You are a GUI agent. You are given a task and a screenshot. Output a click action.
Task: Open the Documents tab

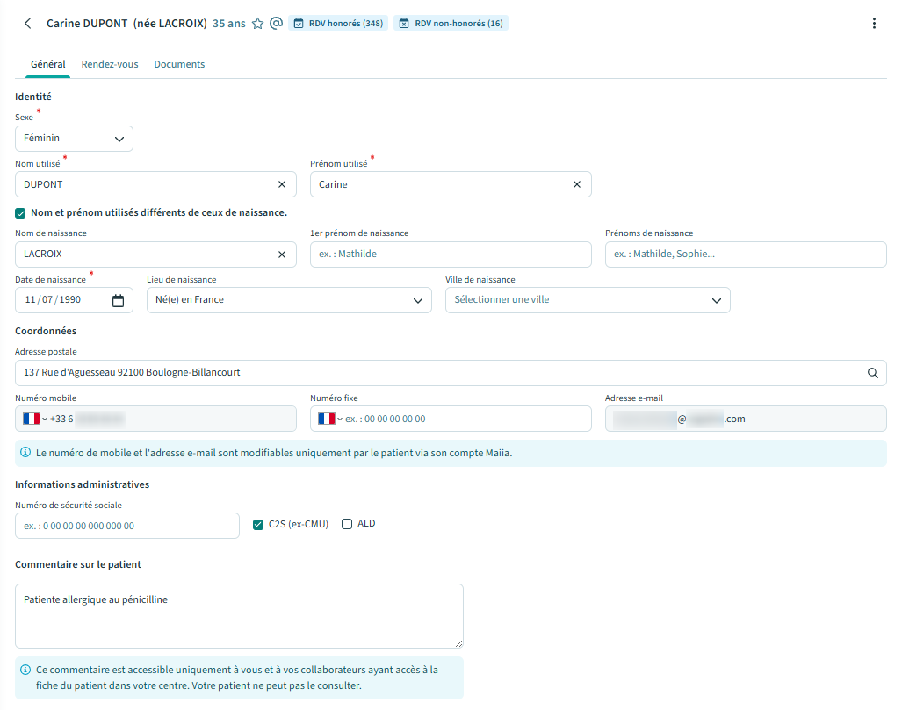pyautogui.click(x=179, y=64)
